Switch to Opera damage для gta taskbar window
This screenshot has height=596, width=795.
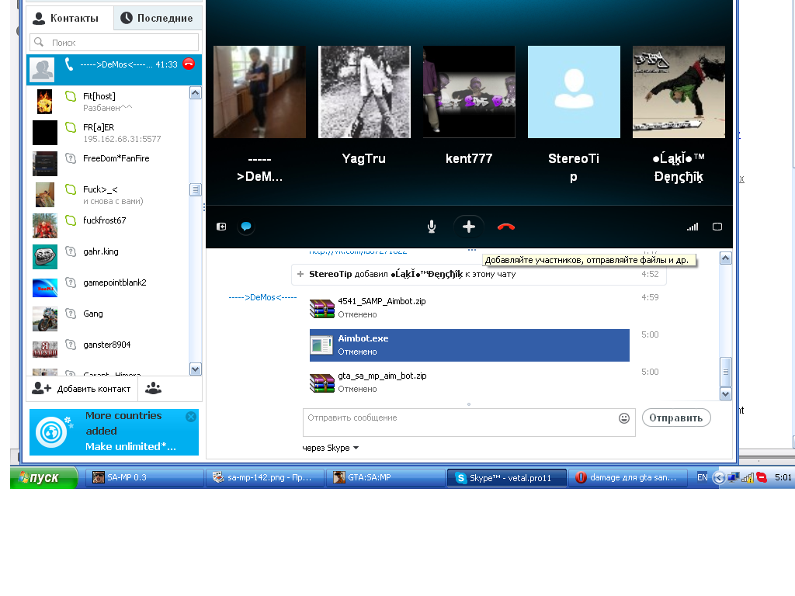(x=627, y=477)
